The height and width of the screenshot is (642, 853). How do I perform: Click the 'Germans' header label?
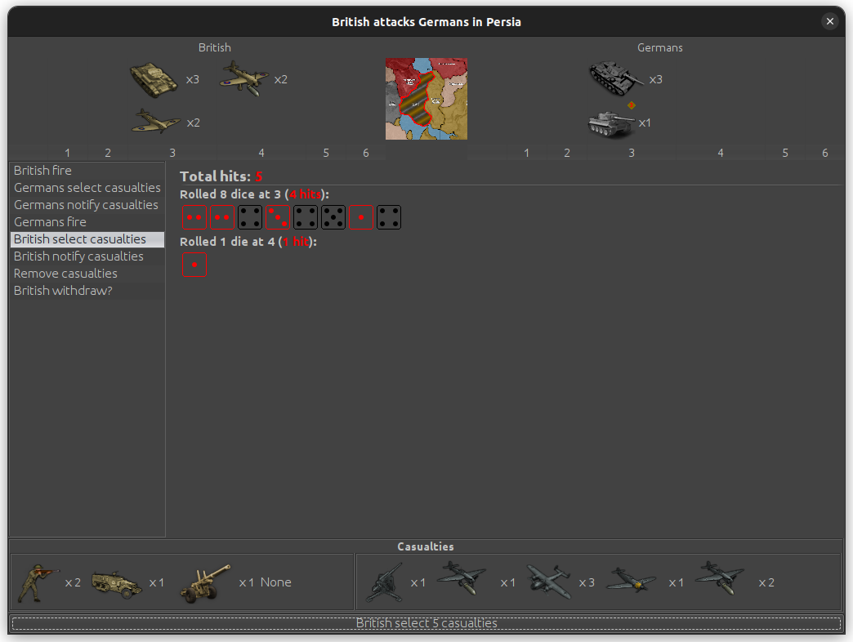660,47
